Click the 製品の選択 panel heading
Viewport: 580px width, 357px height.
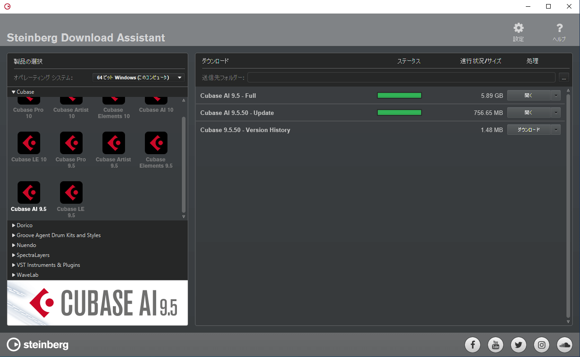(x=28, y=61)
